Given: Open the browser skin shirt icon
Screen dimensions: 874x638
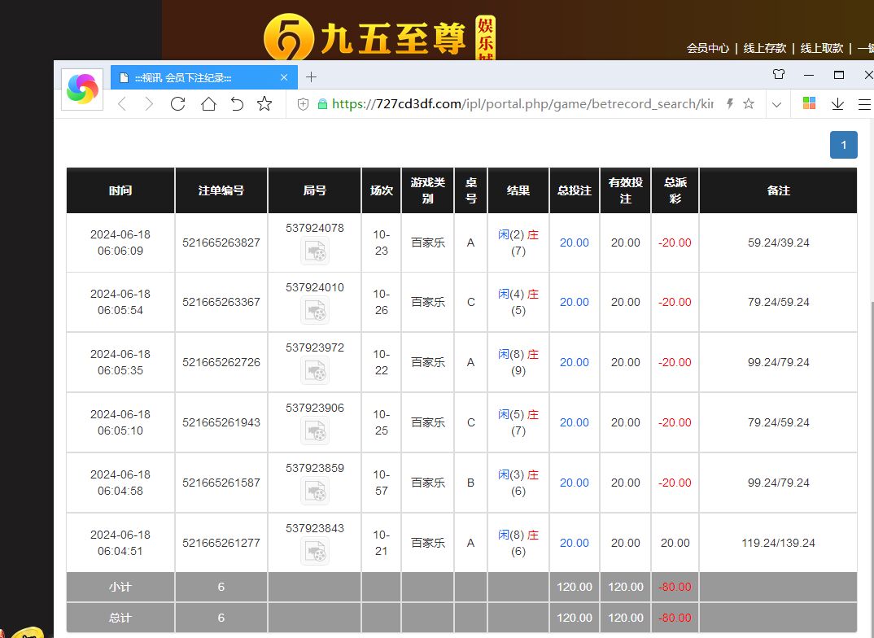Looking at the screenshot, I should coord(779,75).
